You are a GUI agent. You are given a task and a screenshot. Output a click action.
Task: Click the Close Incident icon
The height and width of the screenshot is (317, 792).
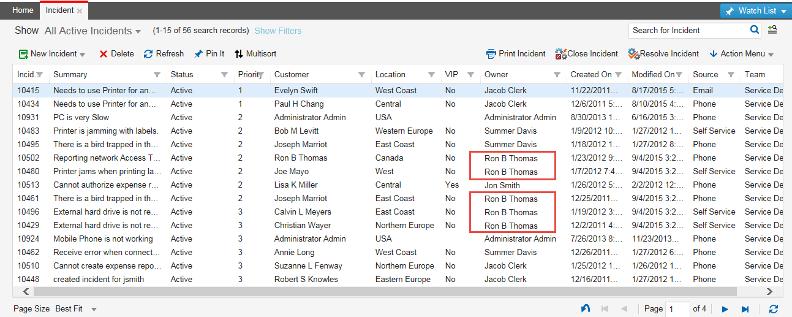click(x=560, y=54)
